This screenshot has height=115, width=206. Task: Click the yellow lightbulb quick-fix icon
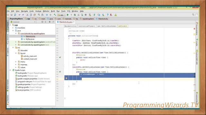click(66, 78)
